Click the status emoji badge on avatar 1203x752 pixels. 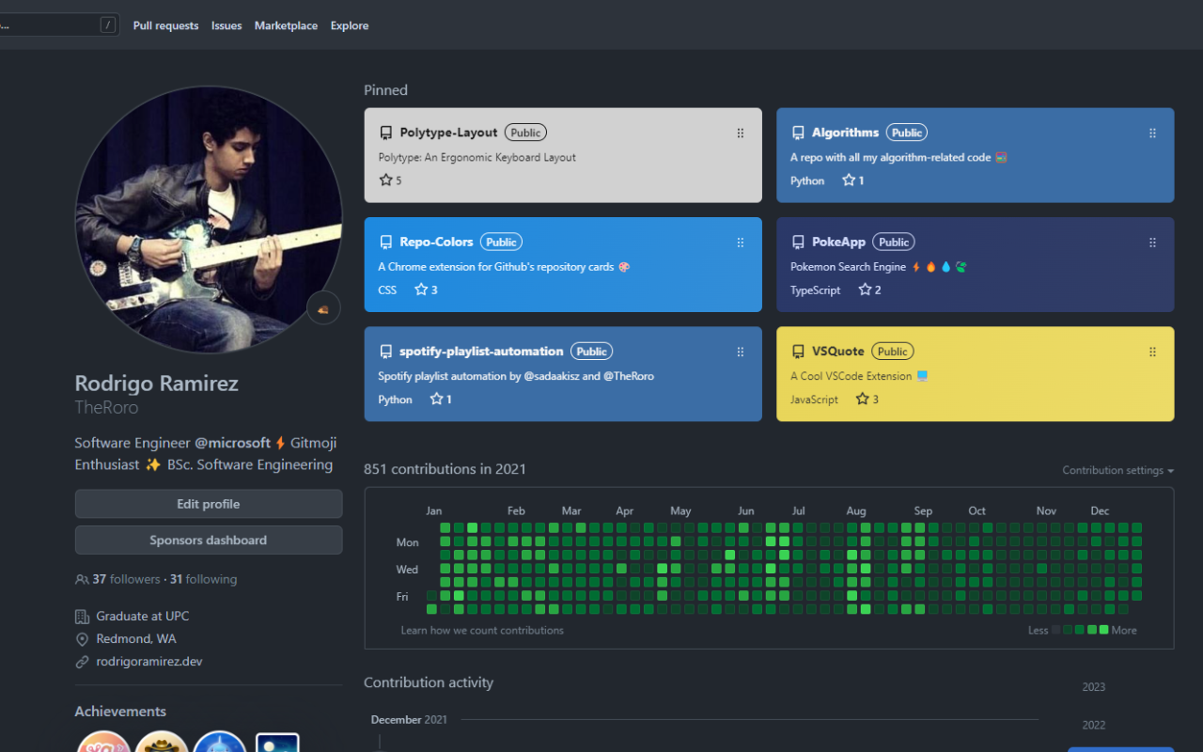click(x=323, y=308)
